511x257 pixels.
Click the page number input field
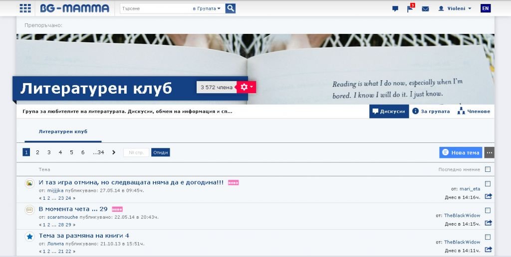[136, 152]
